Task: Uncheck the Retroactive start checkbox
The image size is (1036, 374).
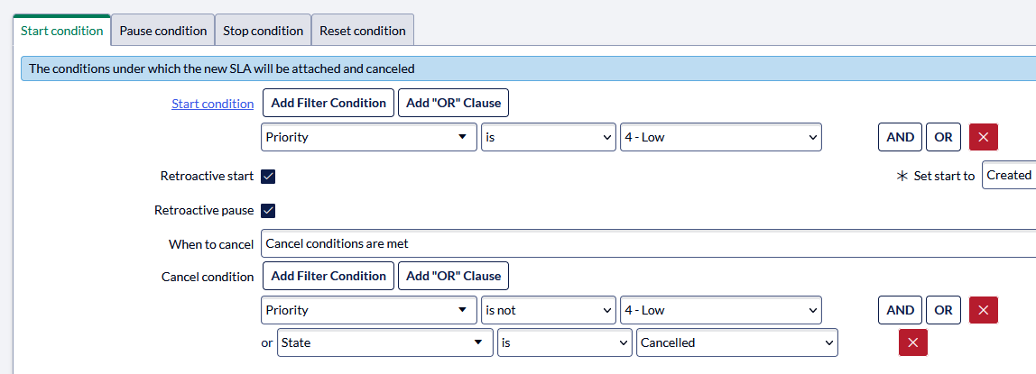Action: coord(268,176)
